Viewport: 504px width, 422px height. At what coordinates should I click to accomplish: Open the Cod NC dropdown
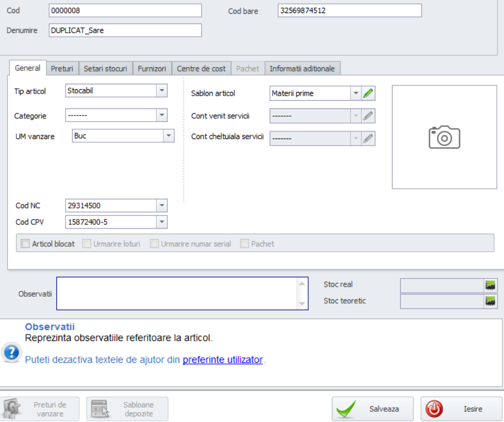(x=161, y=206)
